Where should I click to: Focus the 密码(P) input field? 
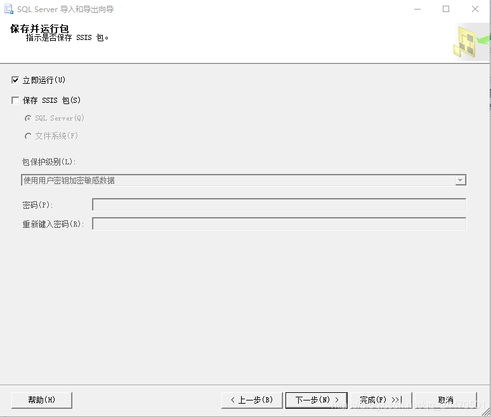279,204
